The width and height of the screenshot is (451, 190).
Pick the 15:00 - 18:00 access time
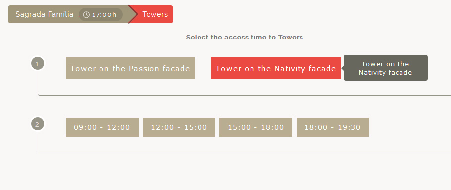[x=256, y=127]
